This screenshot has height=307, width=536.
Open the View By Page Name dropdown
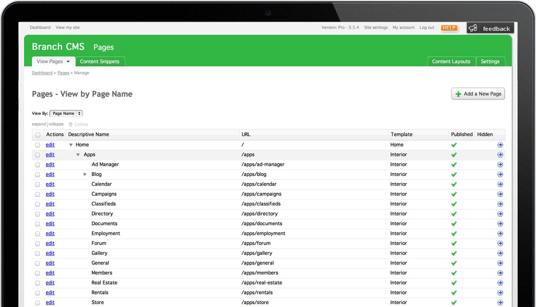[66, 113]
